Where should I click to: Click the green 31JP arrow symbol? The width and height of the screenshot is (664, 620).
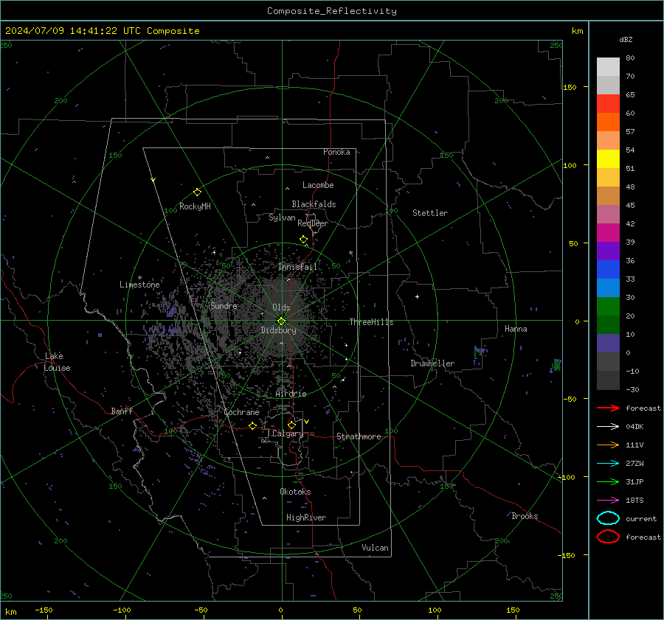point(608,481)
